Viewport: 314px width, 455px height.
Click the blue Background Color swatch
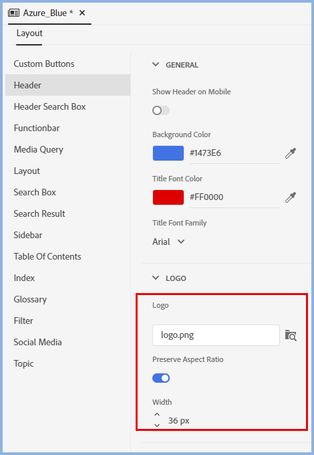coord(168,153)
